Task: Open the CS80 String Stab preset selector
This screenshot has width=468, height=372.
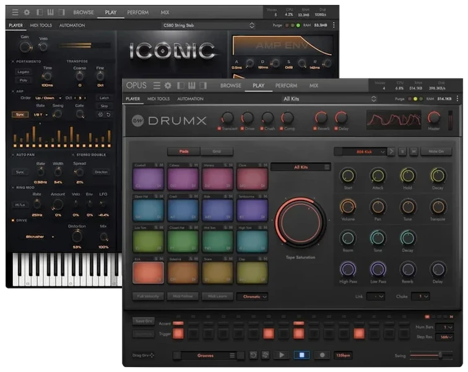Action: click(x=209, y=25)
